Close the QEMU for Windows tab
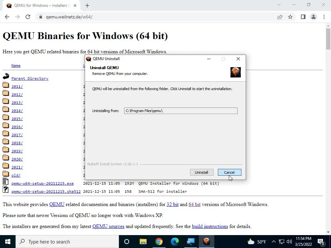The image size is (331, 248). click(75, 6)
